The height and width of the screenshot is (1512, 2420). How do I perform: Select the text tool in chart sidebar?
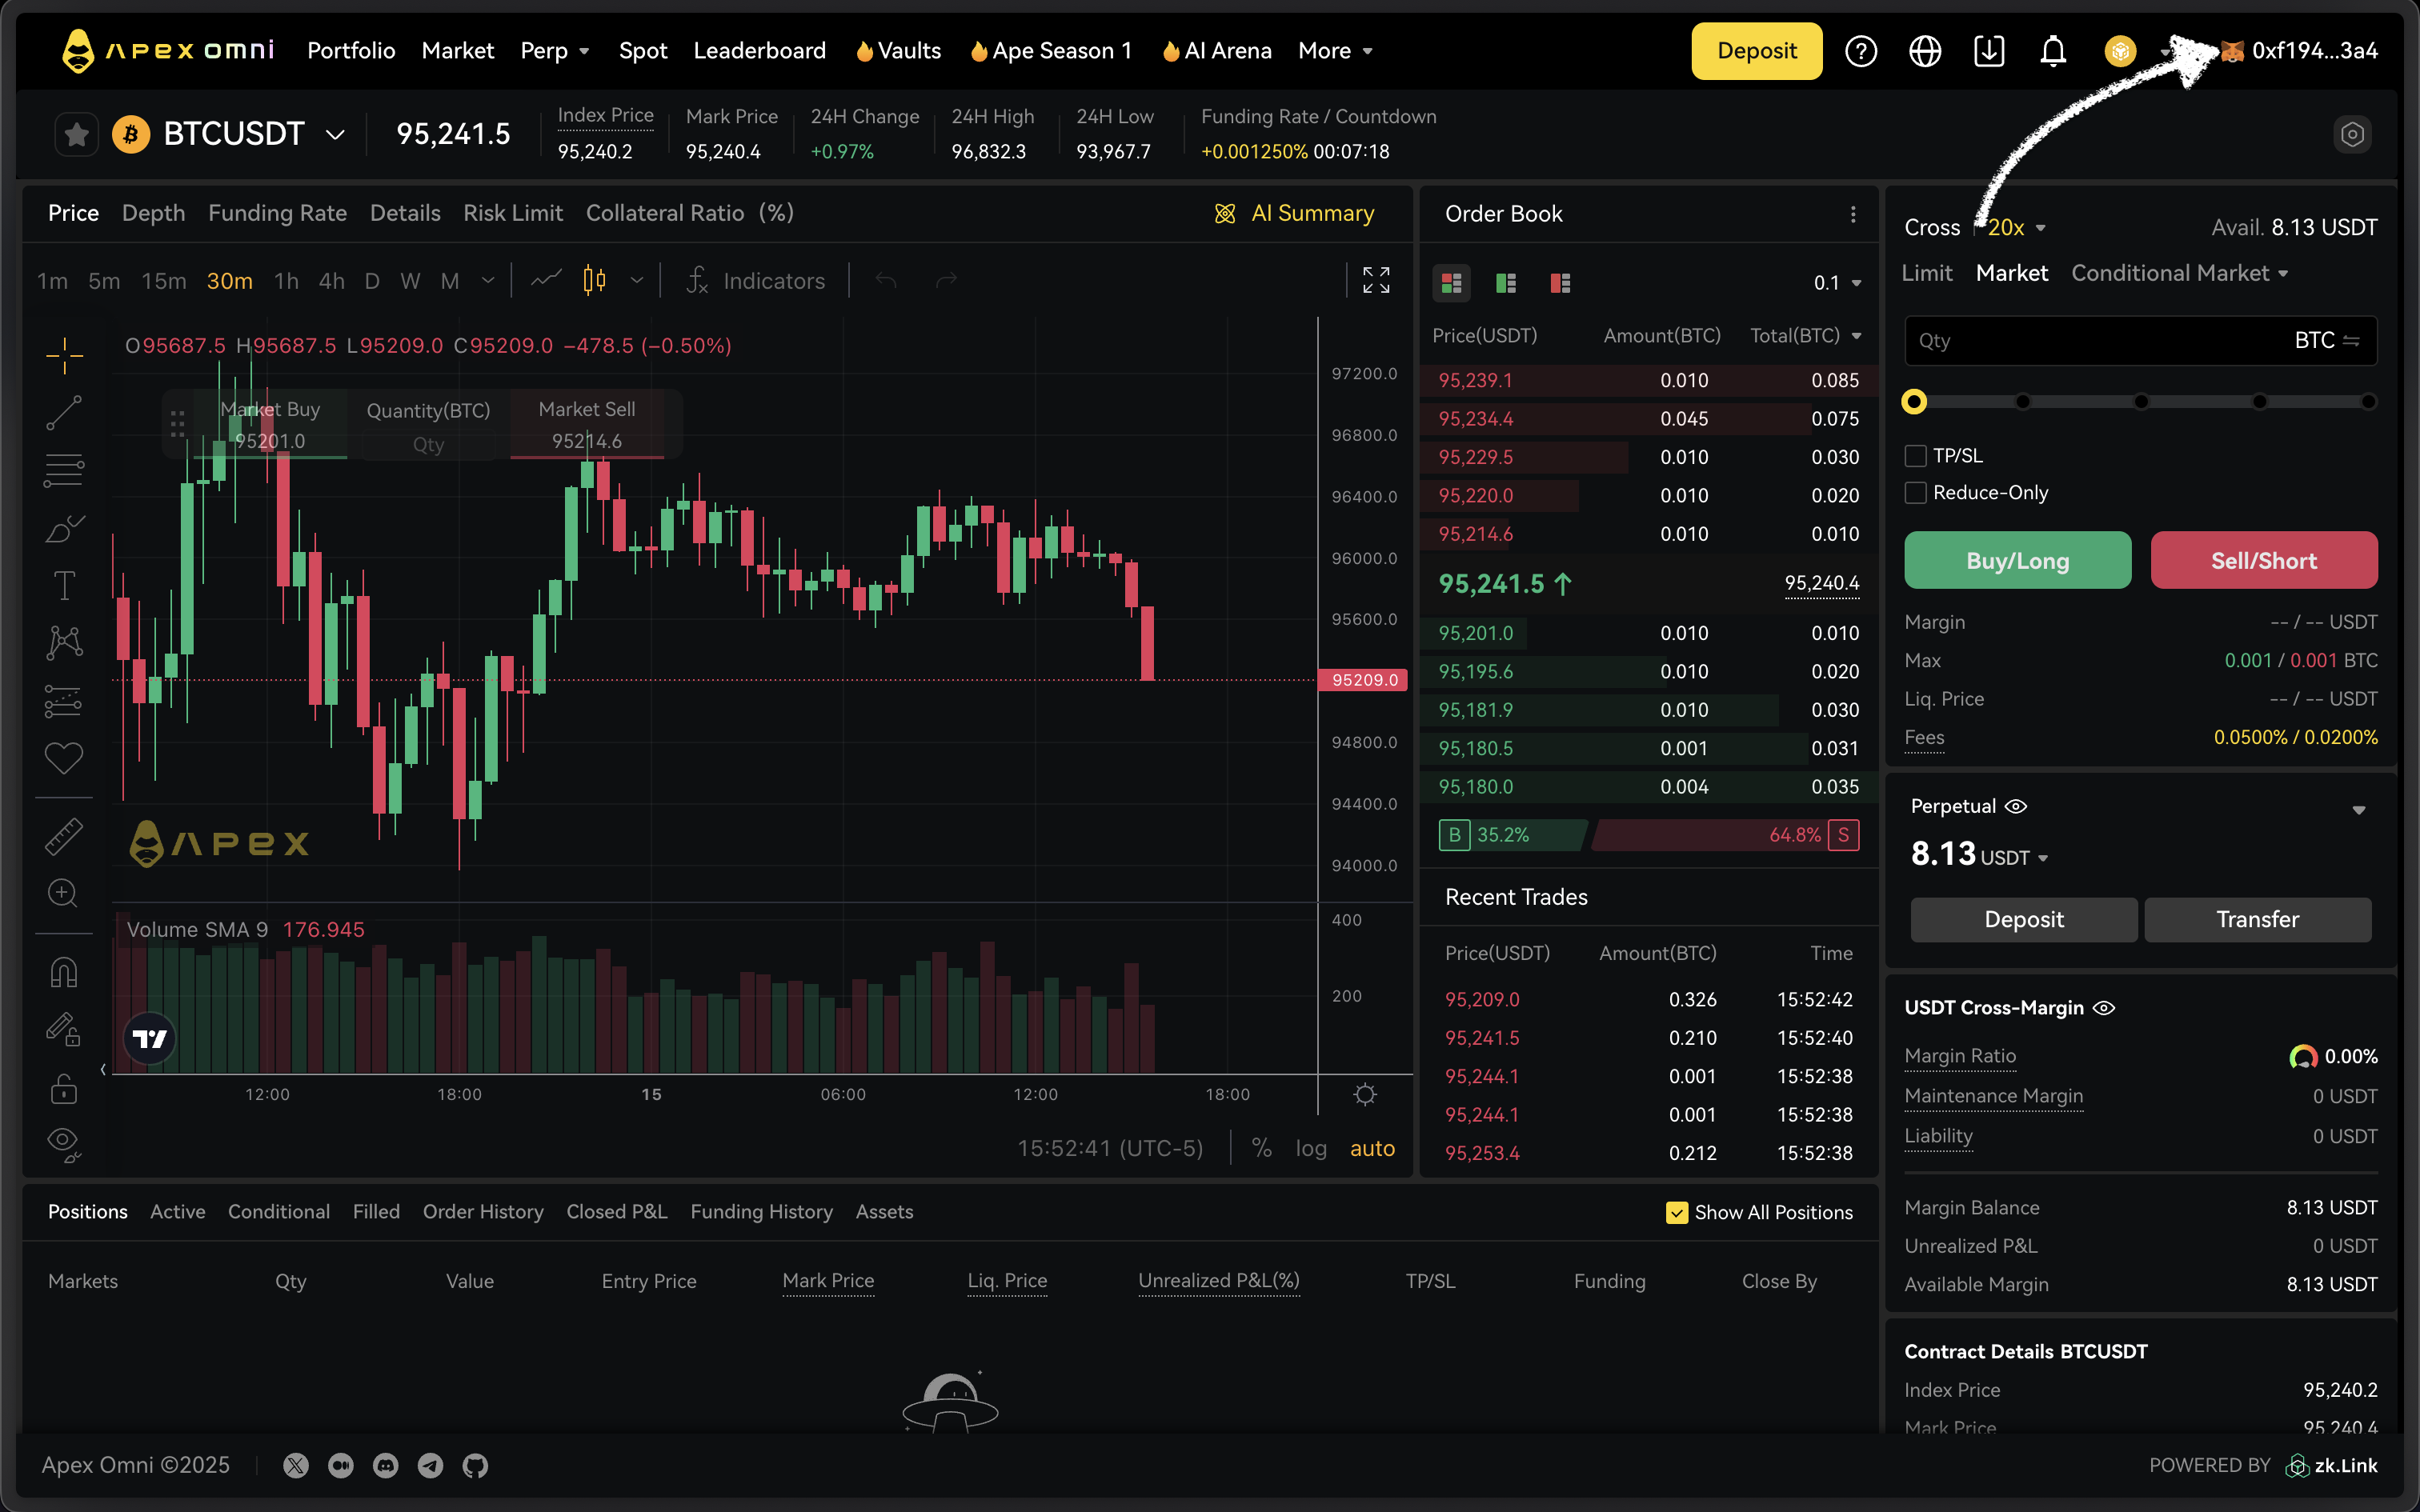point(64,585)
